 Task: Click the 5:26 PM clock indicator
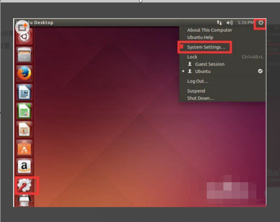click(x=245, y=22)
